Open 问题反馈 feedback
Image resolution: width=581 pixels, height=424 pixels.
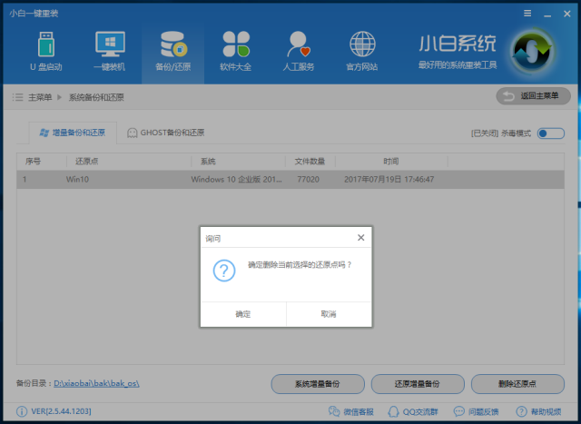[x=477, y=411]
